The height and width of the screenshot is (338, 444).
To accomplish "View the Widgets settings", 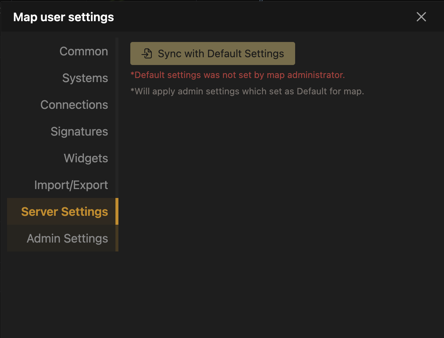I will point(86,158).
